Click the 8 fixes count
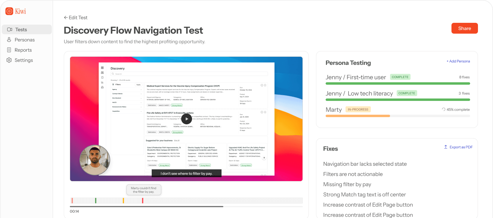Viewport: 493px width, 218px height. pos(464,77)
